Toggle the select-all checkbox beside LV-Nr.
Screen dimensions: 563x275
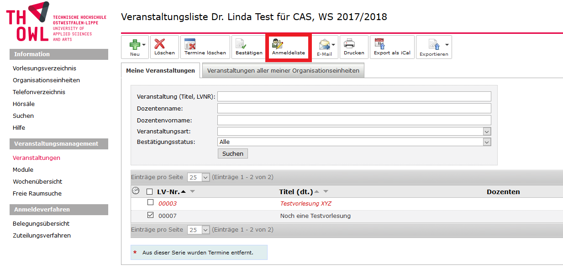coord(150,192)
